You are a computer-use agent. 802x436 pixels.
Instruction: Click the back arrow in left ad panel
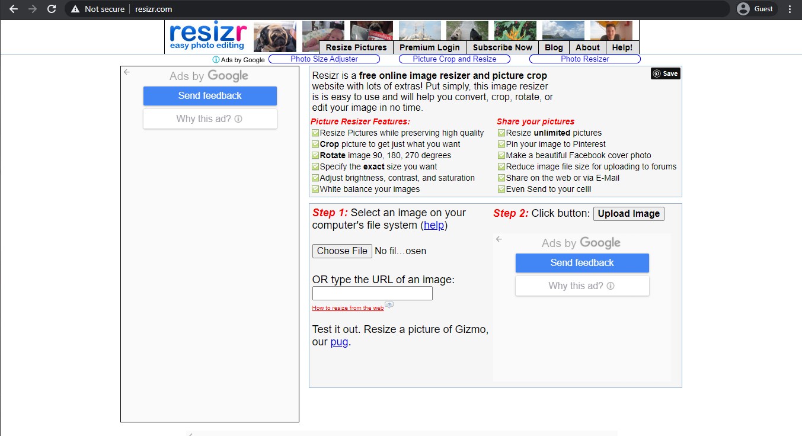coord(127,72)
